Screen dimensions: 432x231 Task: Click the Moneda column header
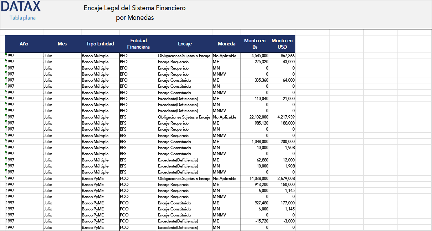click(226, 44)
